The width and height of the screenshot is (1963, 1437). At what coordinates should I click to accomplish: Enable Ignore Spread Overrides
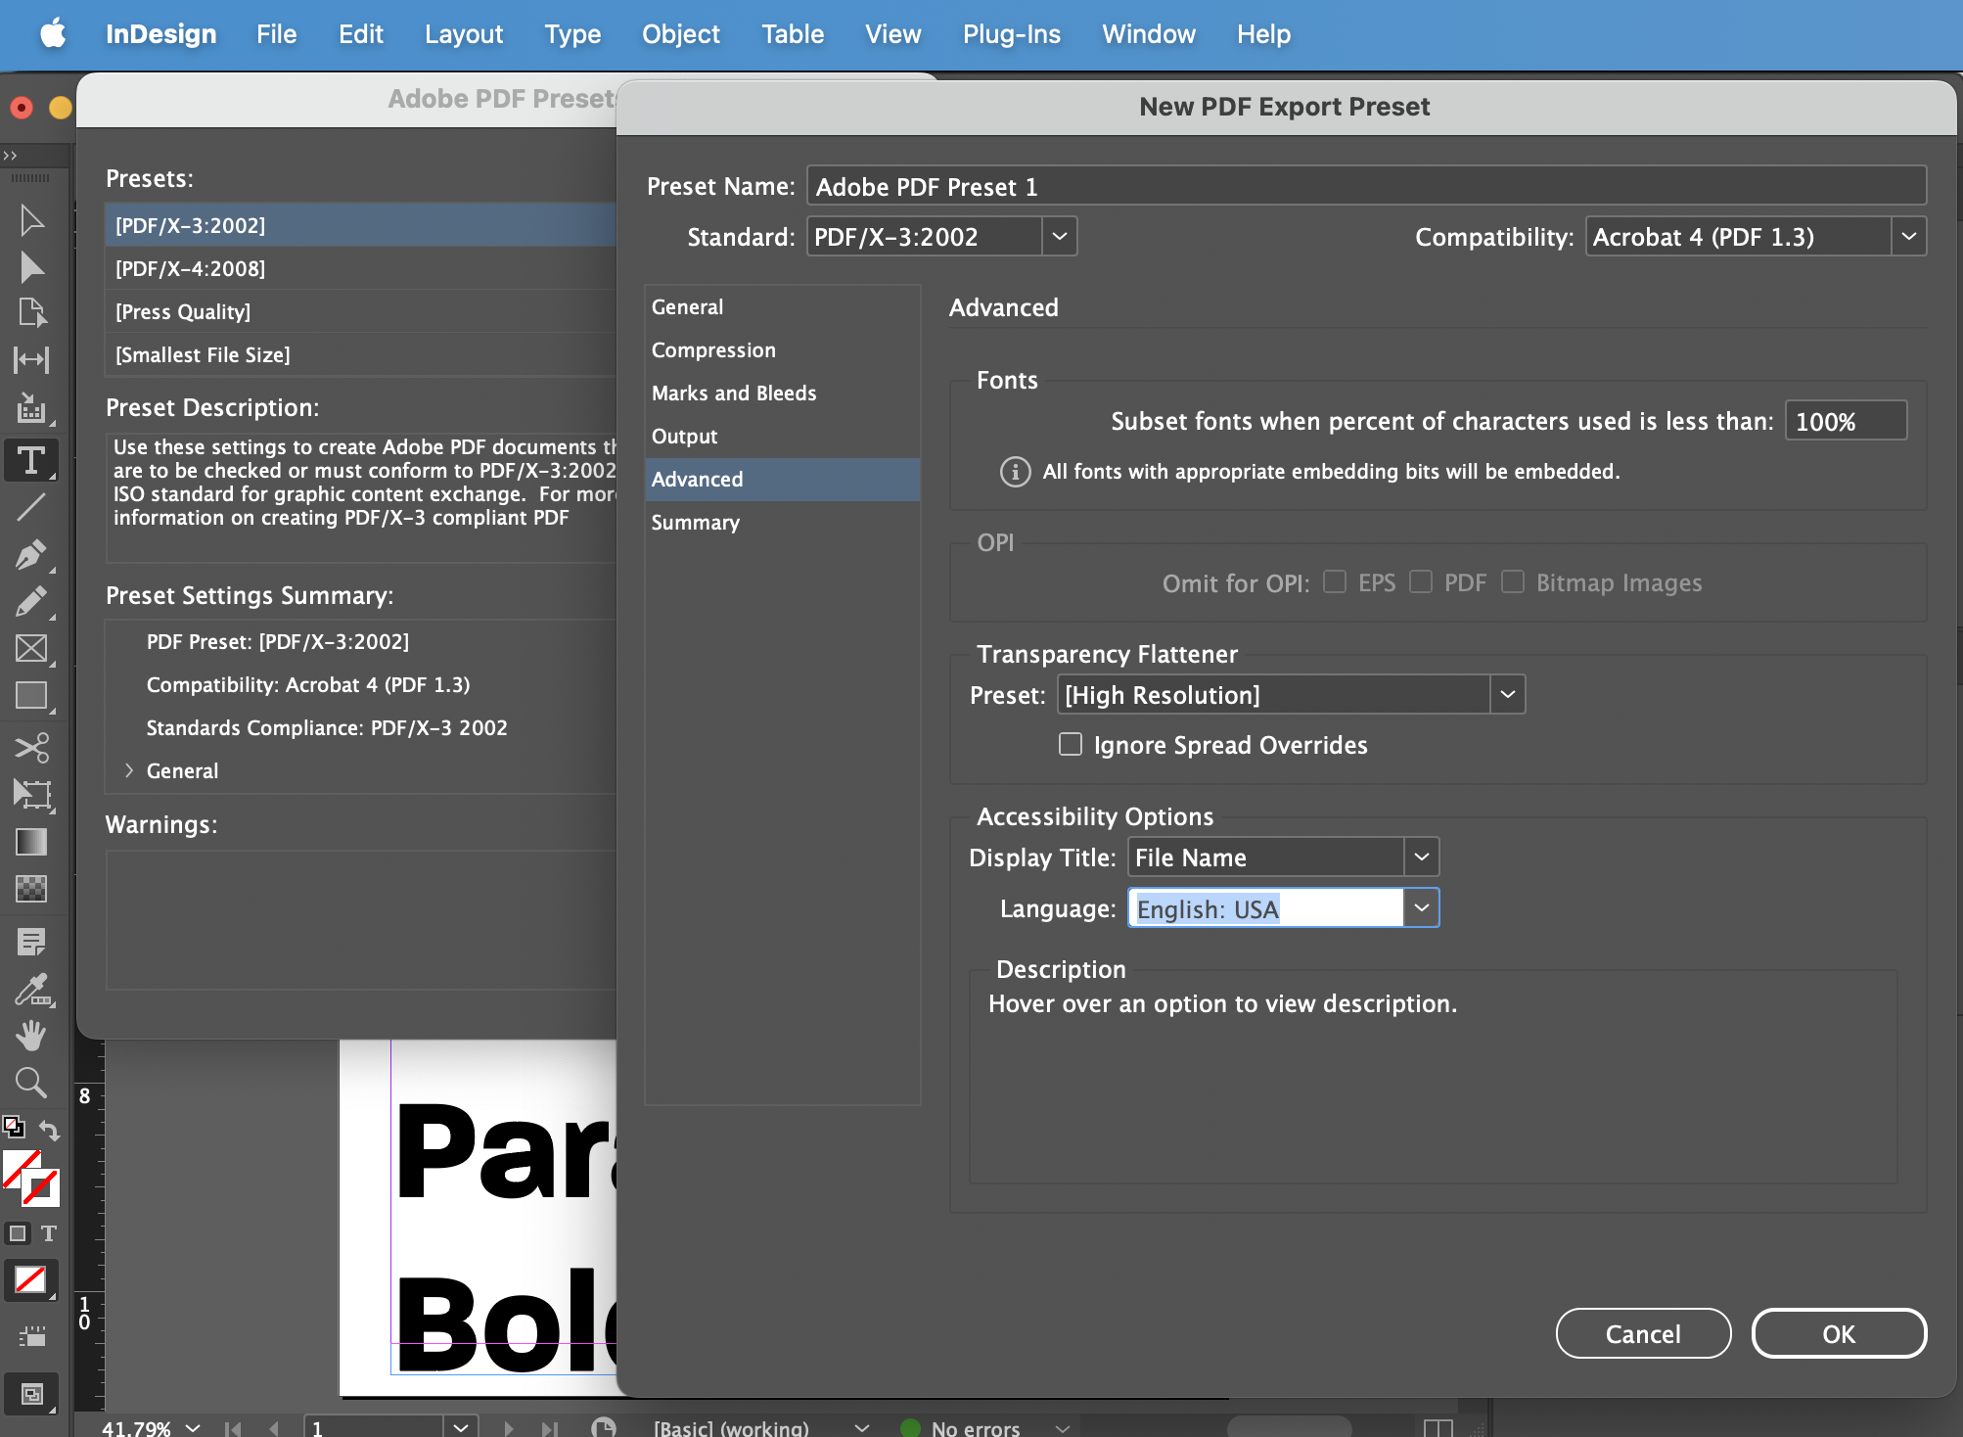click(x=1071, y=744)
